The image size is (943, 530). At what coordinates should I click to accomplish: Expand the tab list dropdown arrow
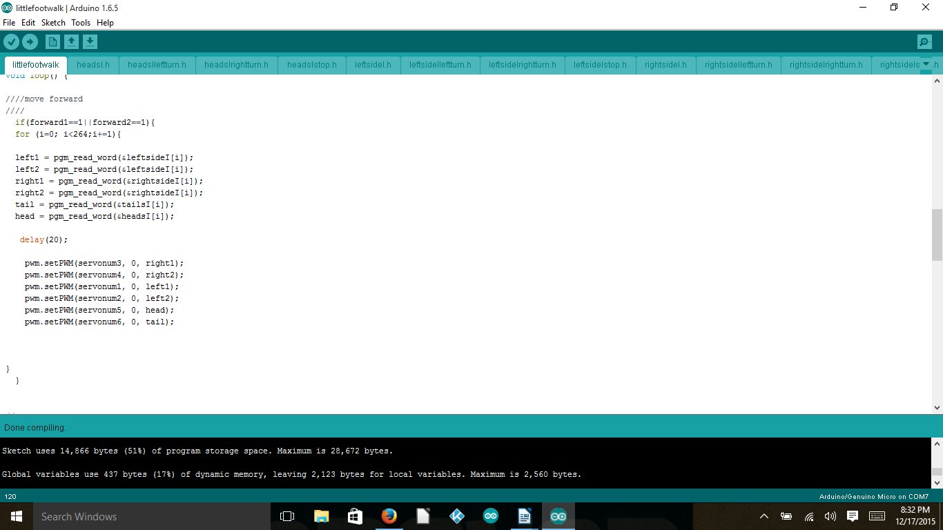(x=926, y=64)
